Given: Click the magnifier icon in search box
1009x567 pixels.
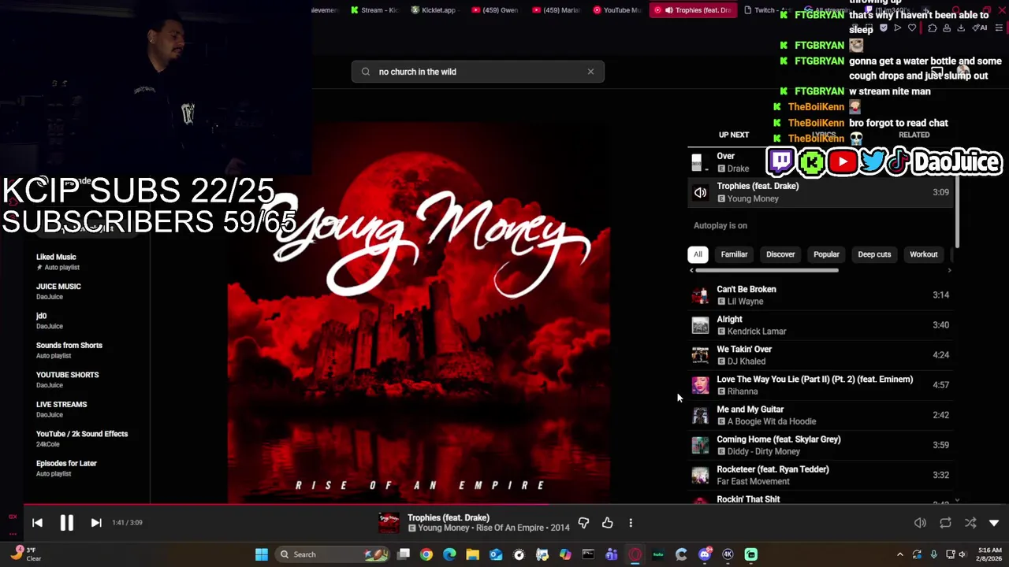Looking at the screenshot, I should tap(366, 72).
